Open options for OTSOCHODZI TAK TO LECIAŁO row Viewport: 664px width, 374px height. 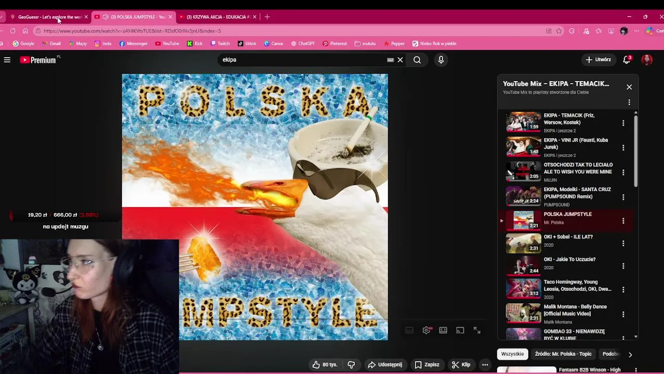coord(623,172)
